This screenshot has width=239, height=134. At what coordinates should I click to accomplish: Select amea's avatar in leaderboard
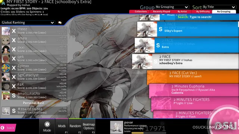tap(6, 40)
